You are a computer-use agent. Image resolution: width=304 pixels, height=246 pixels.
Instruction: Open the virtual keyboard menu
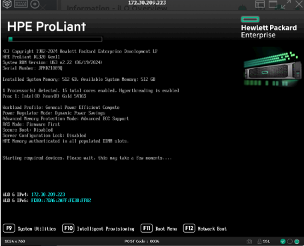coord(21,4)
